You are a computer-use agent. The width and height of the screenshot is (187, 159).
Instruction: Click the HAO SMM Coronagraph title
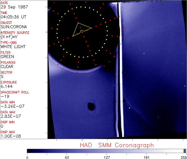[x=117, y=145]
